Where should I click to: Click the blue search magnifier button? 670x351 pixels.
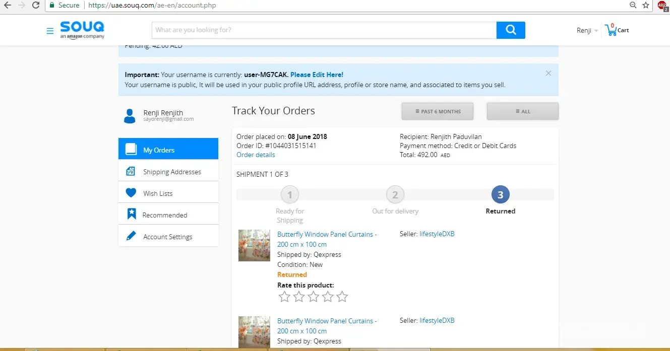(511, 30)
